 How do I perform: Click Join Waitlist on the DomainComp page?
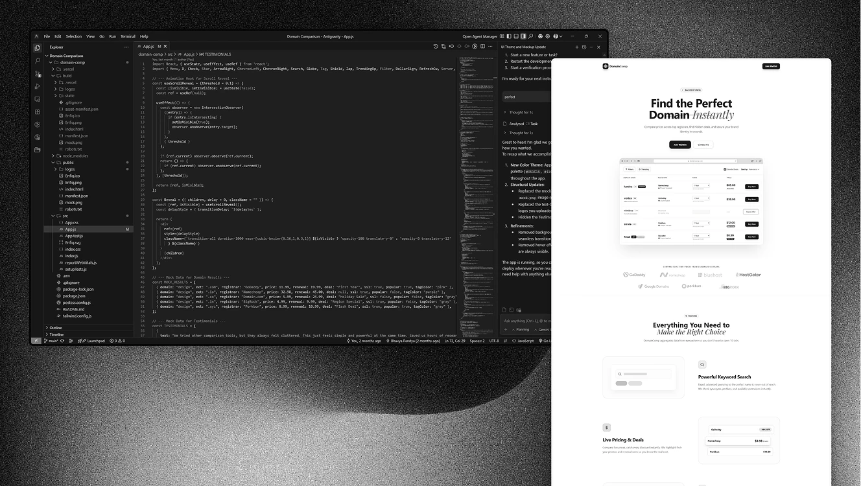point(771,65)
